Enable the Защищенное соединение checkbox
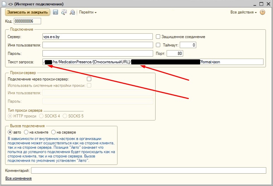Screen dimensions: 273x186 pyautogui.click(x=158, y=36)
